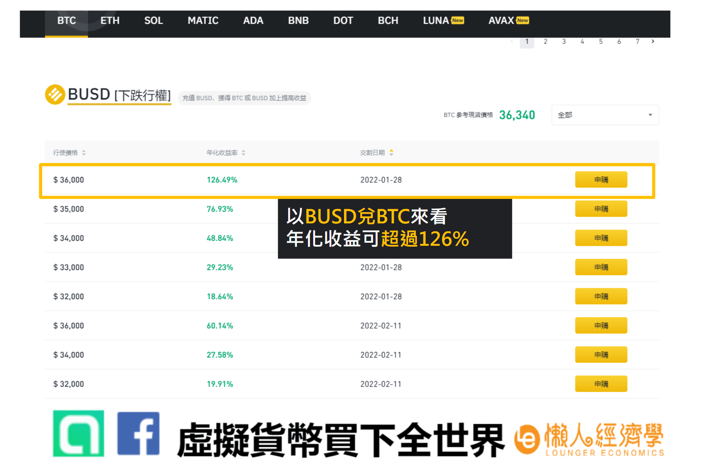The width and height of the screenshot is (713, 474).
Task: Click the $ 35,000 strike price
Action: [x=69, y=209]
